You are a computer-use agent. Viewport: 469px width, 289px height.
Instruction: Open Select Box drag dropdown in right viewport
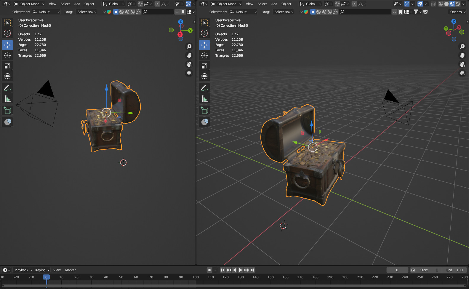click(284, 12)
